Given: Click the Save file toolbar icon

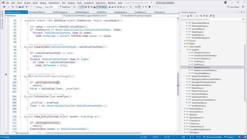Looking at the screenshot, I should [20, 7].
